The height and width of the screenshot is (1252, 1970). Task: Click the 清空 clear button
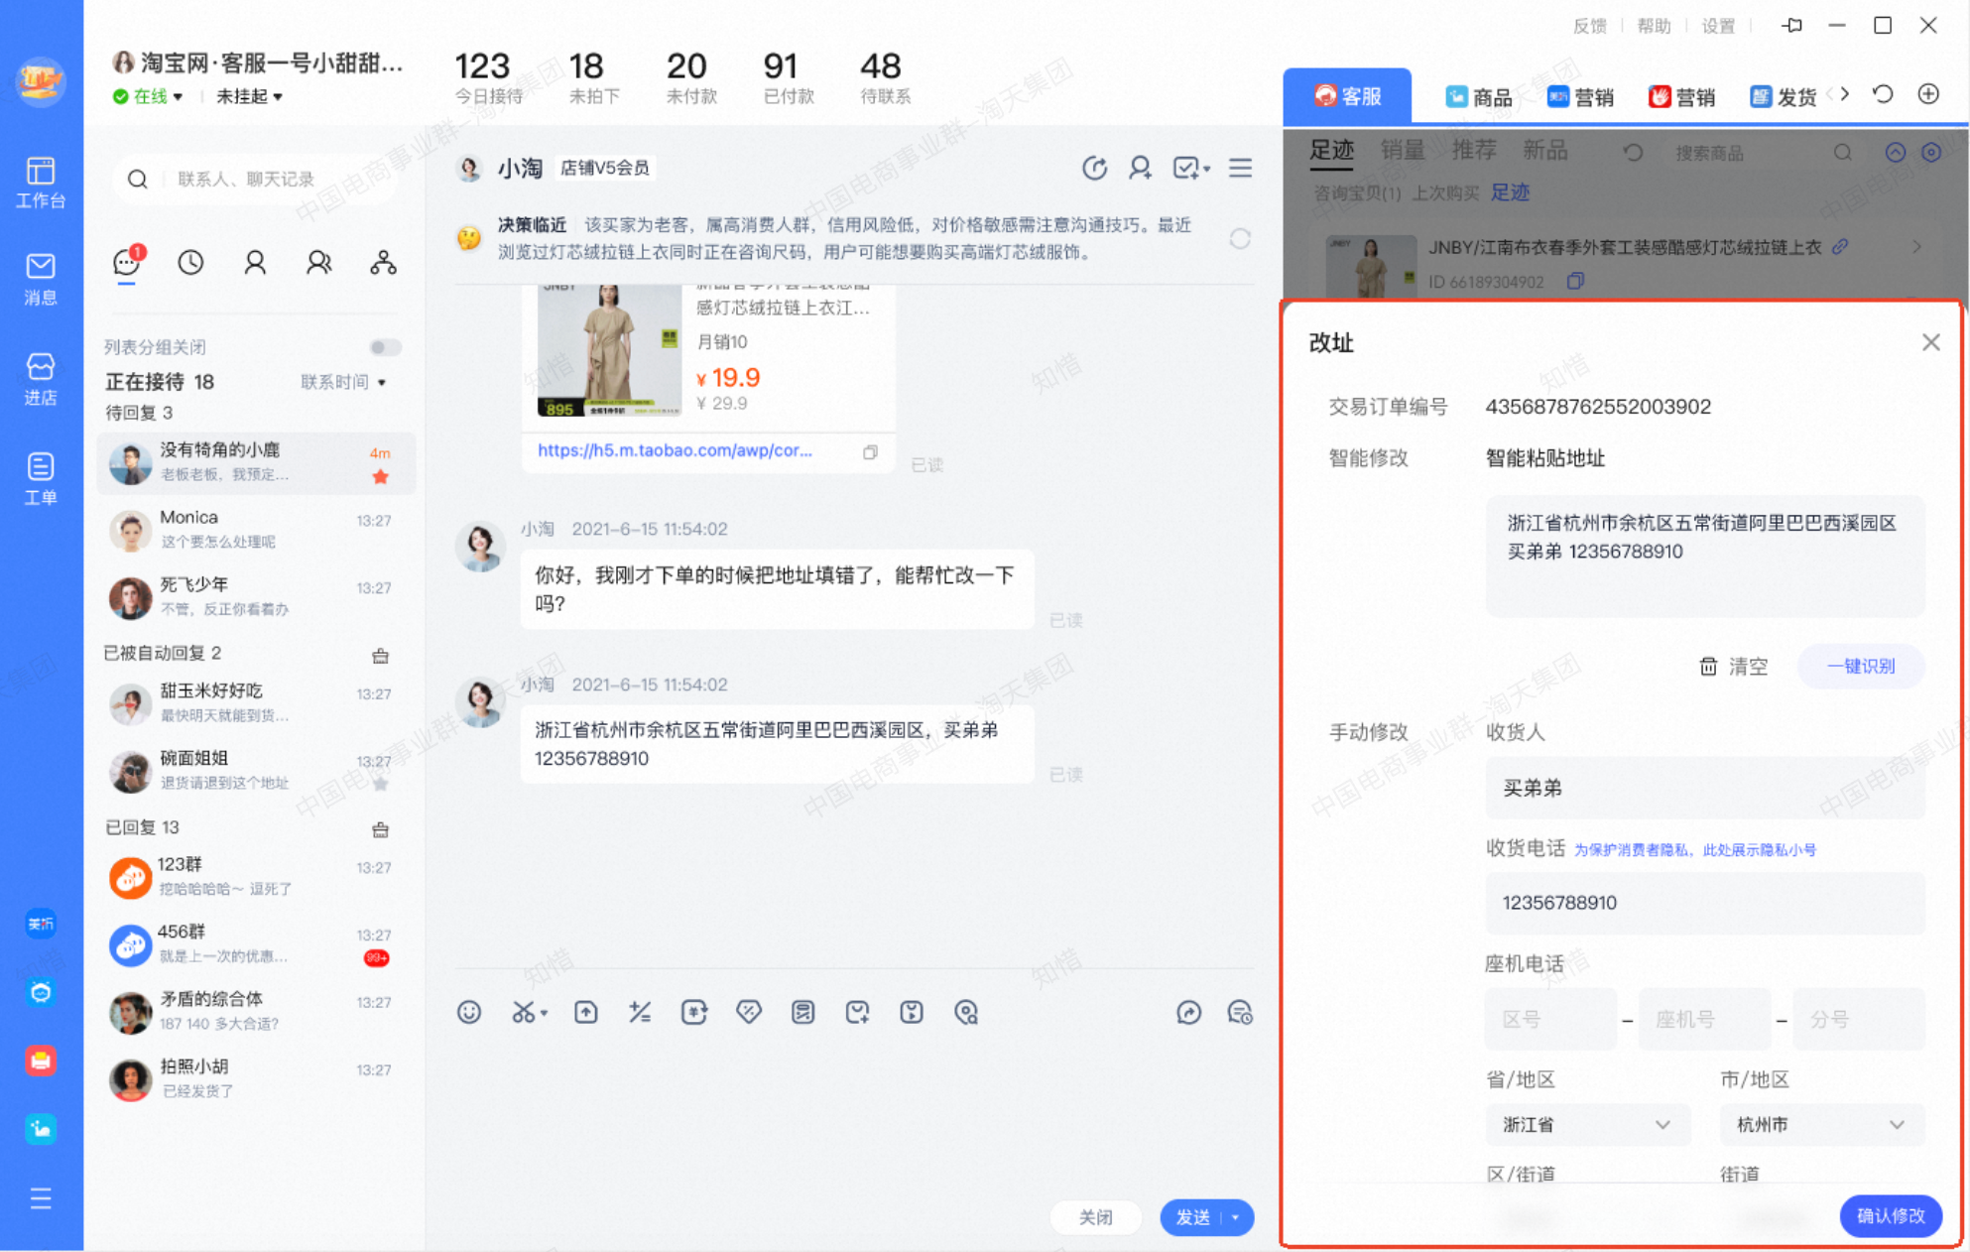pos(1733,666)
